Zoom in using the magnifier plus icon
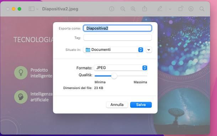217x136 pixels. coord(133,9)
